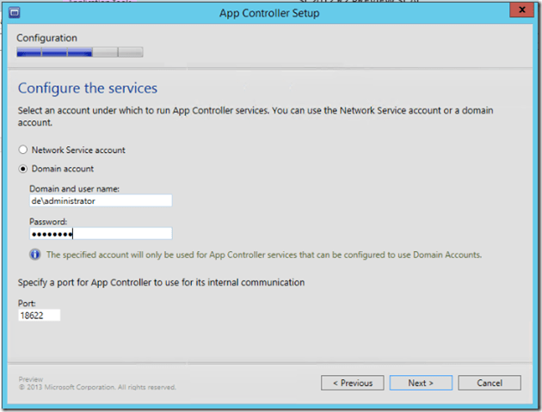
Task: Focus the Password input box
Action: pyautogui.click(x=101, y=233)
